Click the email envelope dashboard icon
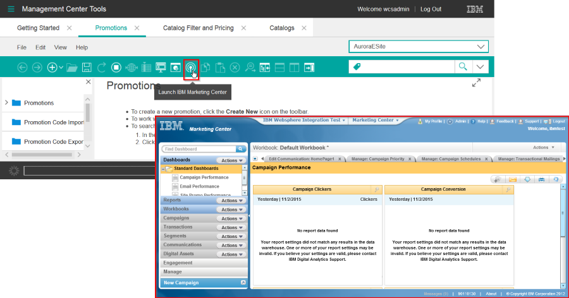This screenshot has width=569, height=298. click(512, 179)
